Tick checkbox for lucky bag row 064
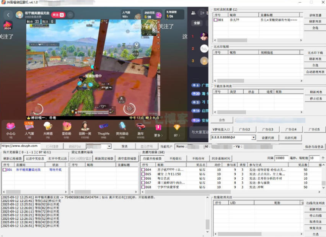 pyautogui.click(x=143, y=170)
